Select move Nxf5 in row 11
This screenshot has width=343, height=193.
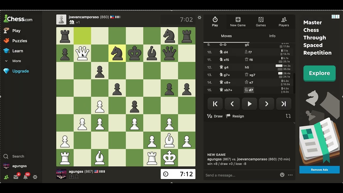pos(224,60)
